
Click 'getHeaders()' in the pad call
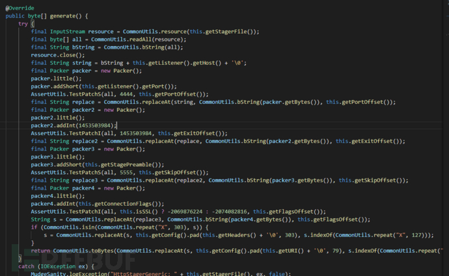click(240, 235)
